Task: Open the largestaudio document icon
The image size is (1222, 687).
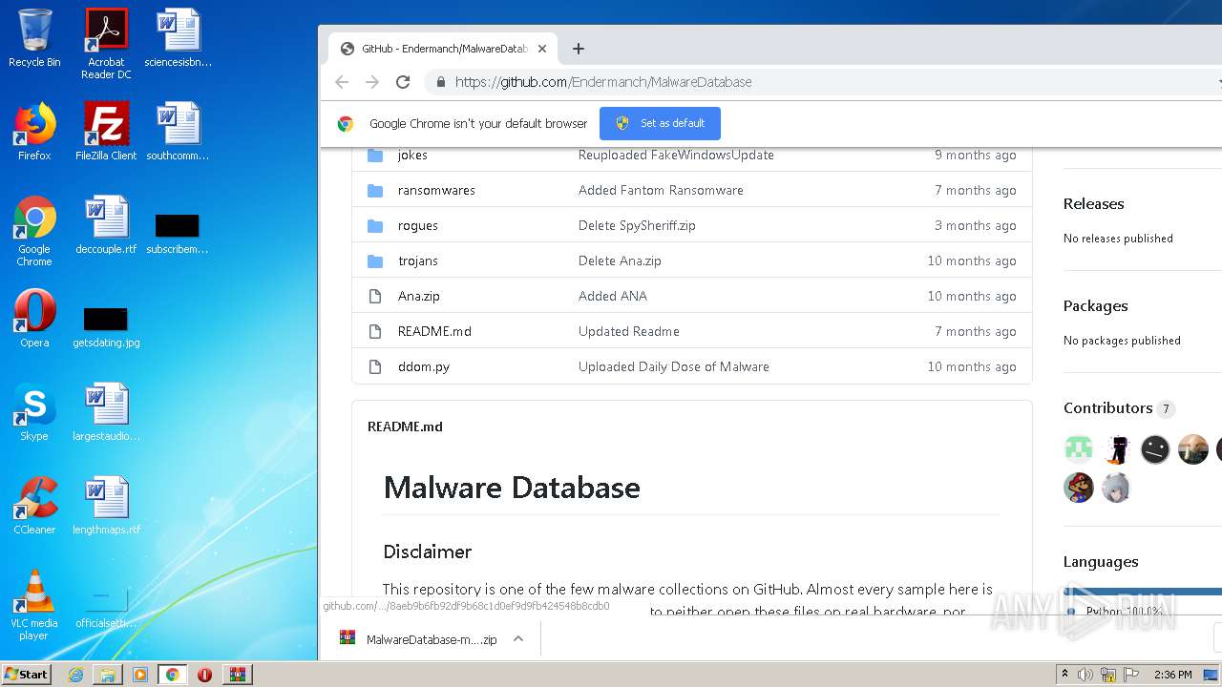Action: point(106,412)
